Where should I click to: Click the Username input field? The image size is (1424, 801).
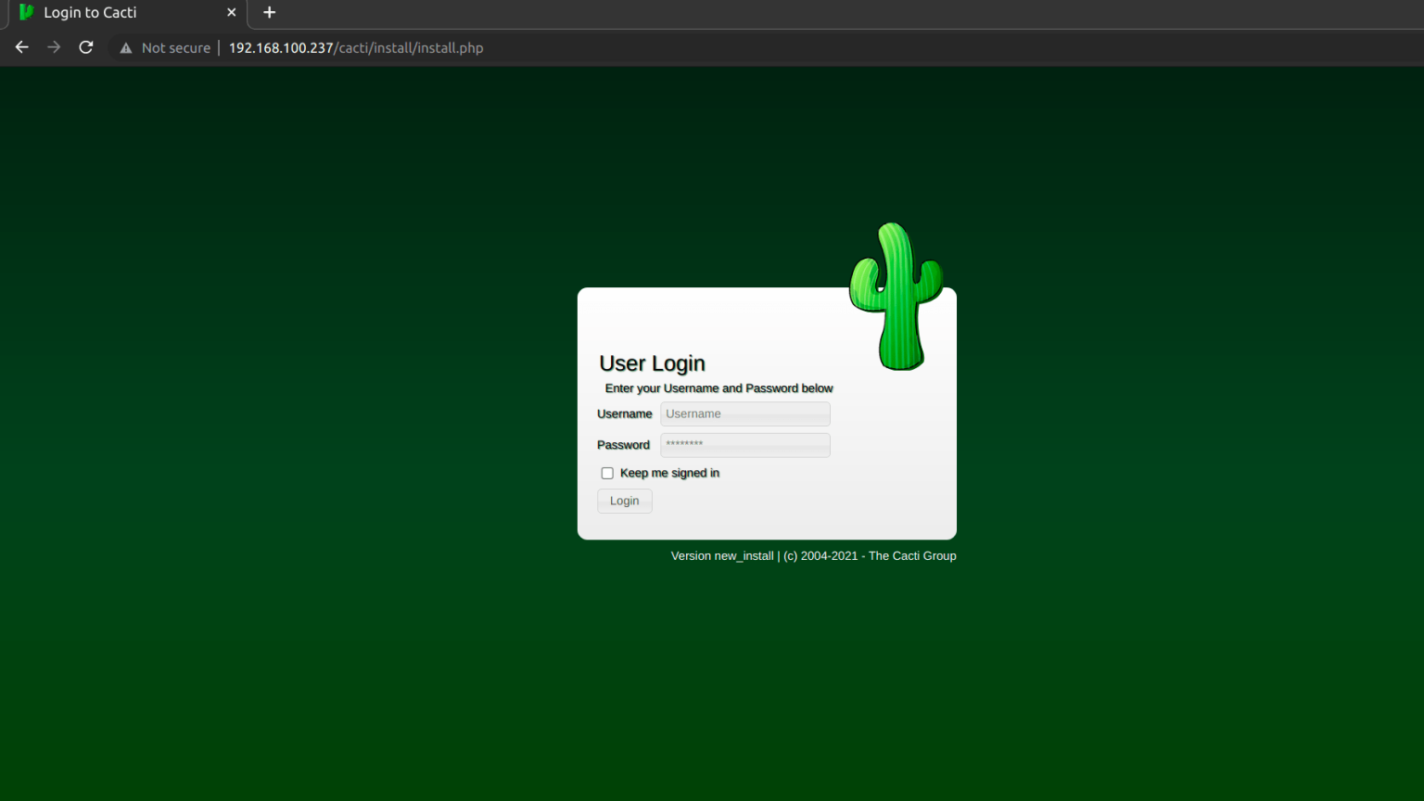point(744,413)
